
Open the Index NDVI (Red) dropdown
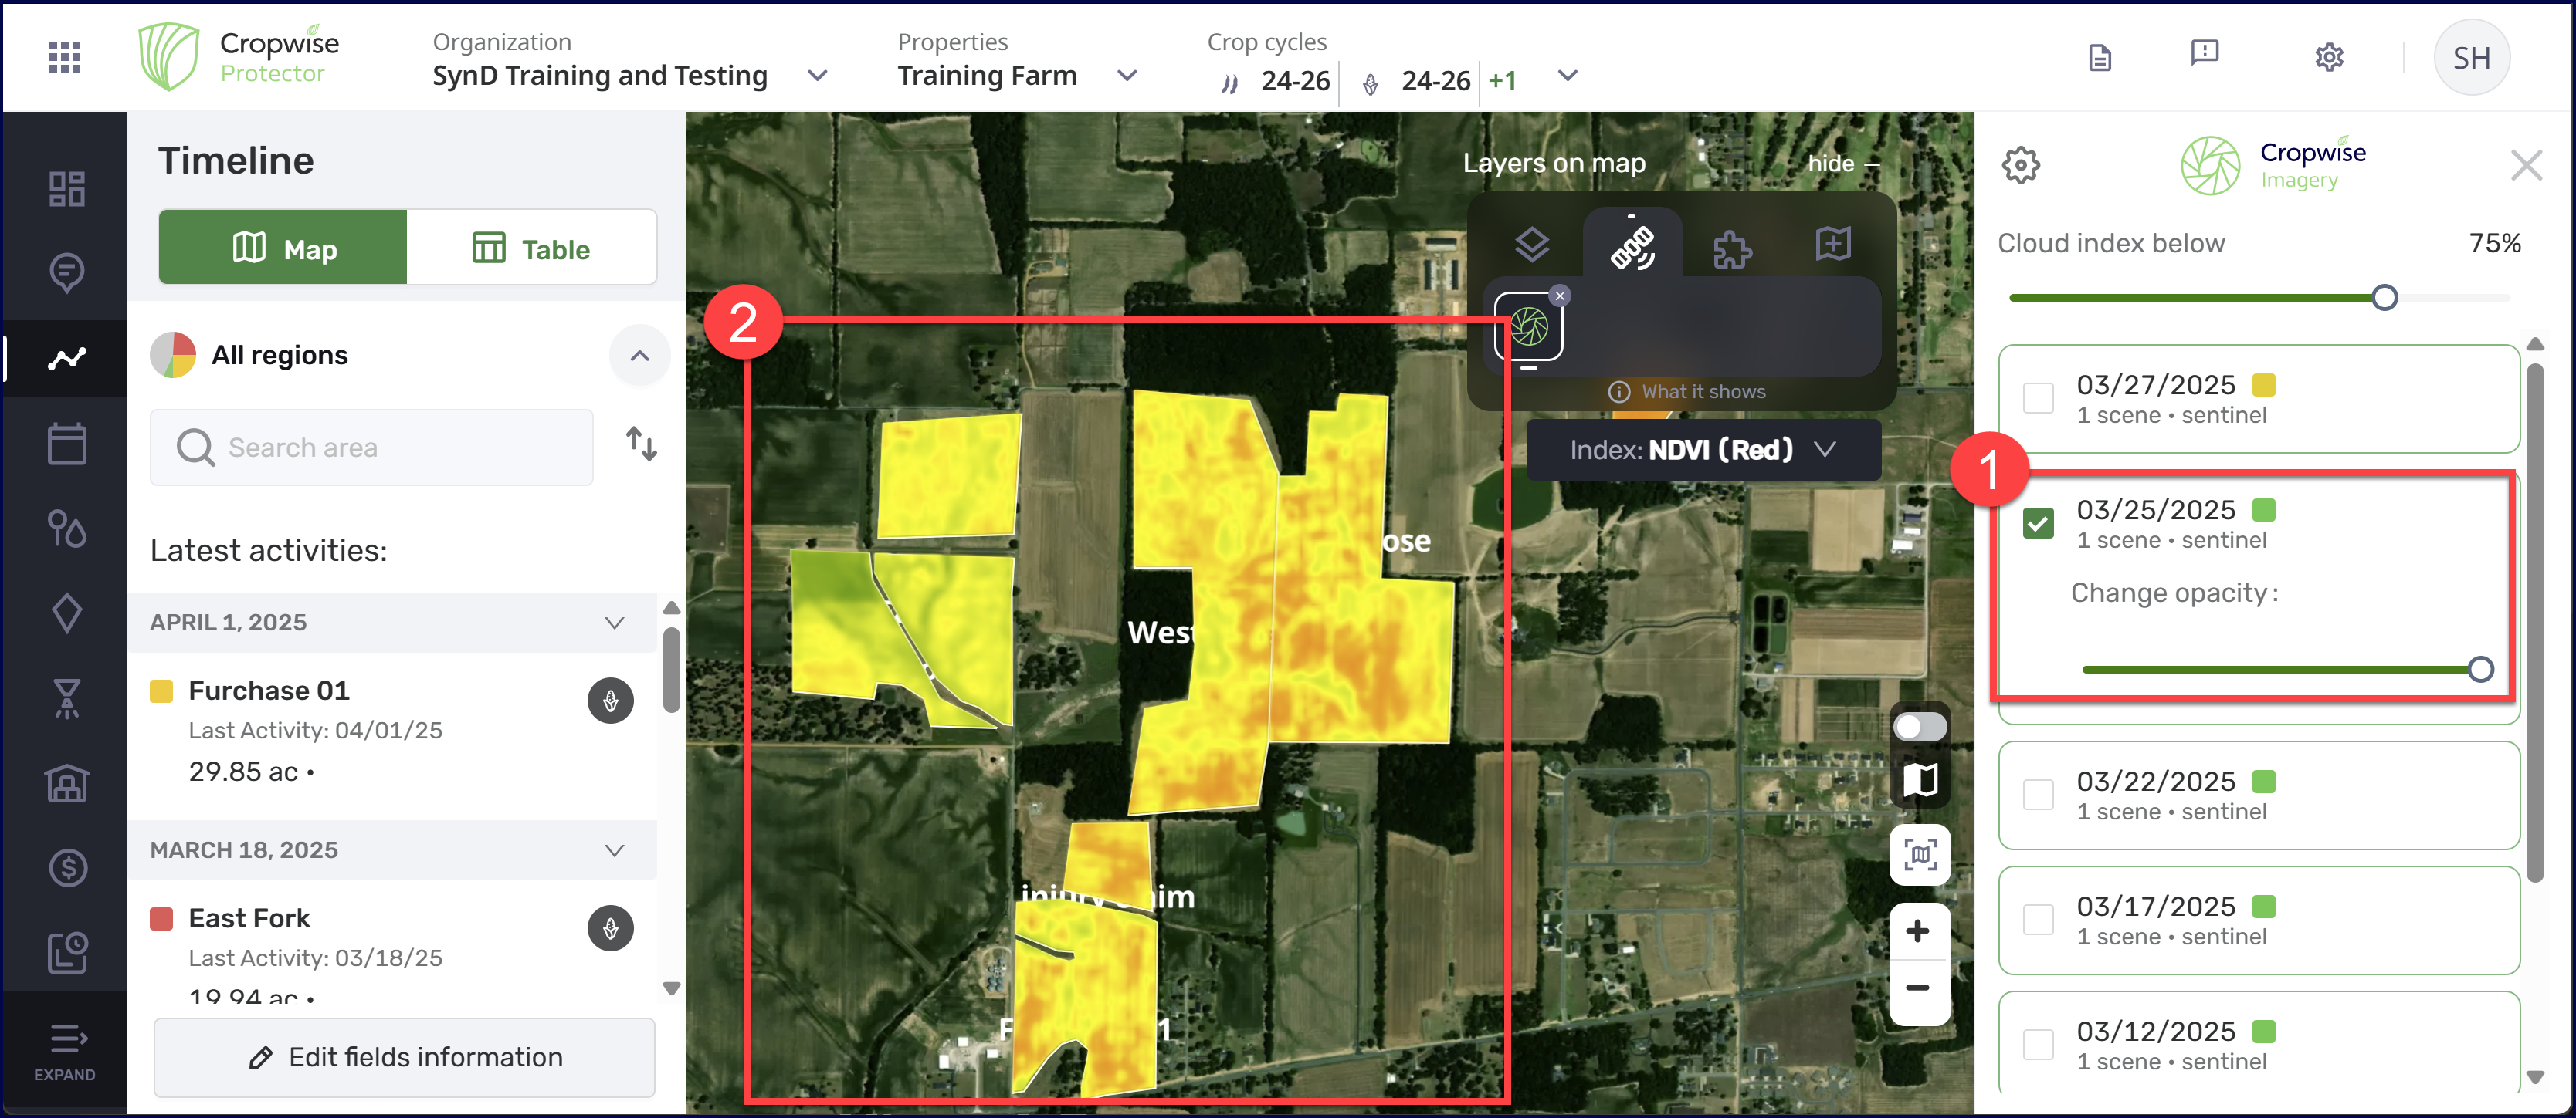point(1702,450)
